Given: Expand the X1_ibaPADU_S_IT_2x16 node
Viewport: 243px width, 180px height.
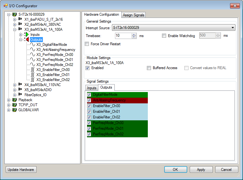Looking at the screenshot, I should (14, 19).
